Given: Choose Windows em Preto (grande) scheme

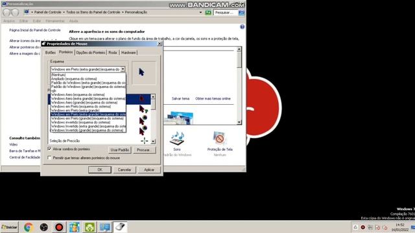Looking at the screenshot, I should [88, 118].
